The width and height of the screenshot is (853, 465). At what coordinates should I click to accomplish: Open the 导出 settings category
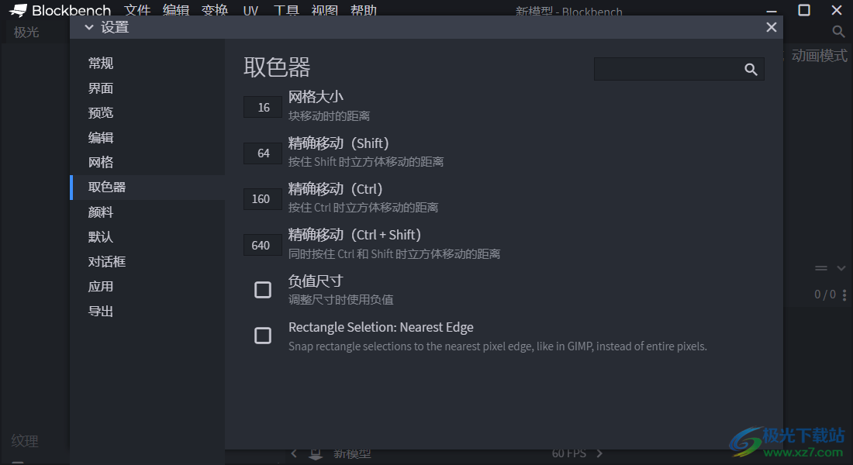coord(147,311)
